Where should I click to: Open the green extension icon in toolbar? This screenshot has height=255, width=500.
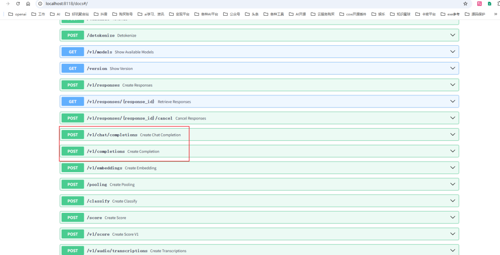tap(489, 4)
